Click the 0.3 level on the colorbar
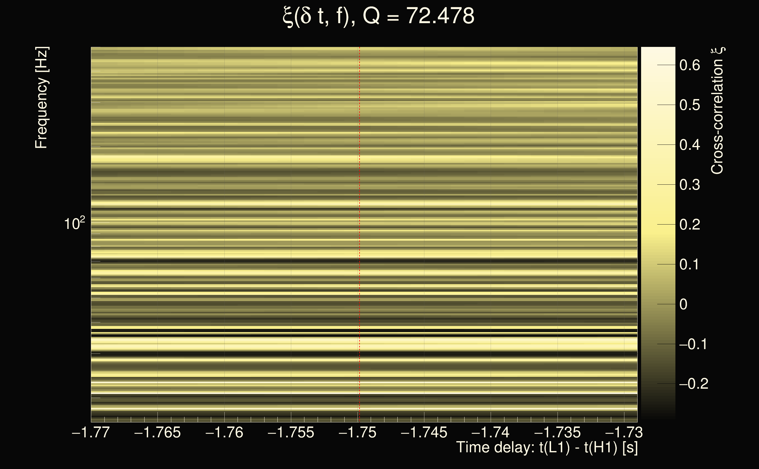Image resolution: width=759 pixels, height=469 pixels. click(x=689, y=185)
